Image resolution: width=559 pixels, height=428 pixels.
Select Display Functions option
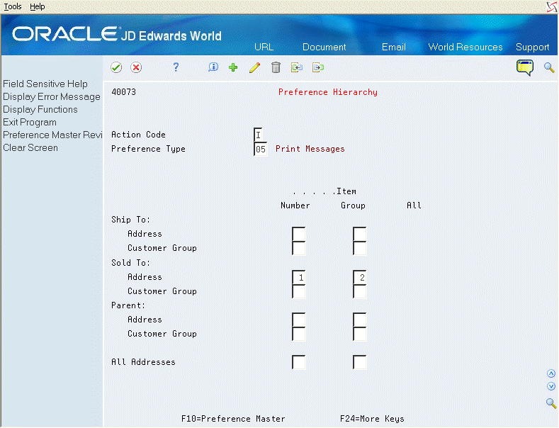tap(40, 110)
